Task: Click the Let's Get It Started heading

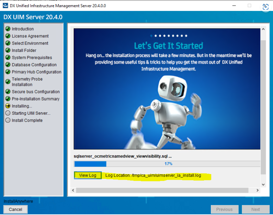Action: (x=169, y=46)
